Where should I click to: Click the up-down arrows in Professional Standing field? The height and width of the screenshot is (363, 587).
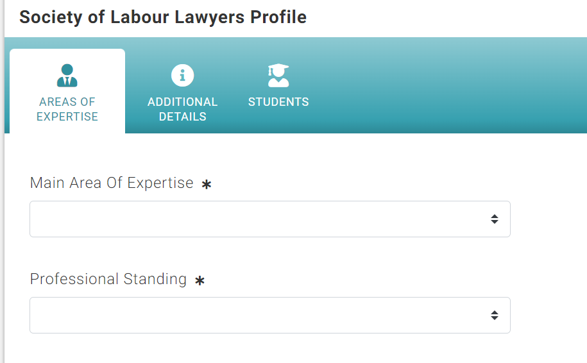495,315
